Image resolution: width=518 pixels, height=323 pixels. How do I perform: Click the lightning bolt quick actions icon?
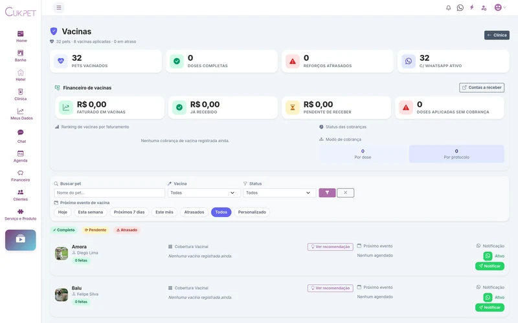[x=472, y=7]
